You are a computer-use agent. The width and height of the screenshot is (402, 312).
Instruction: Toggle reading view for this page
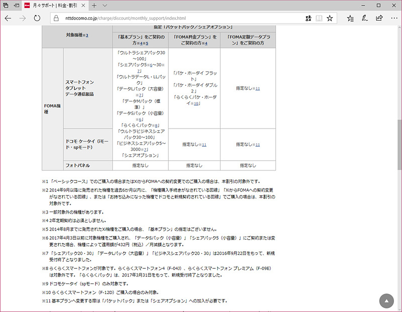pyautogui.click(x=319, y=18)
